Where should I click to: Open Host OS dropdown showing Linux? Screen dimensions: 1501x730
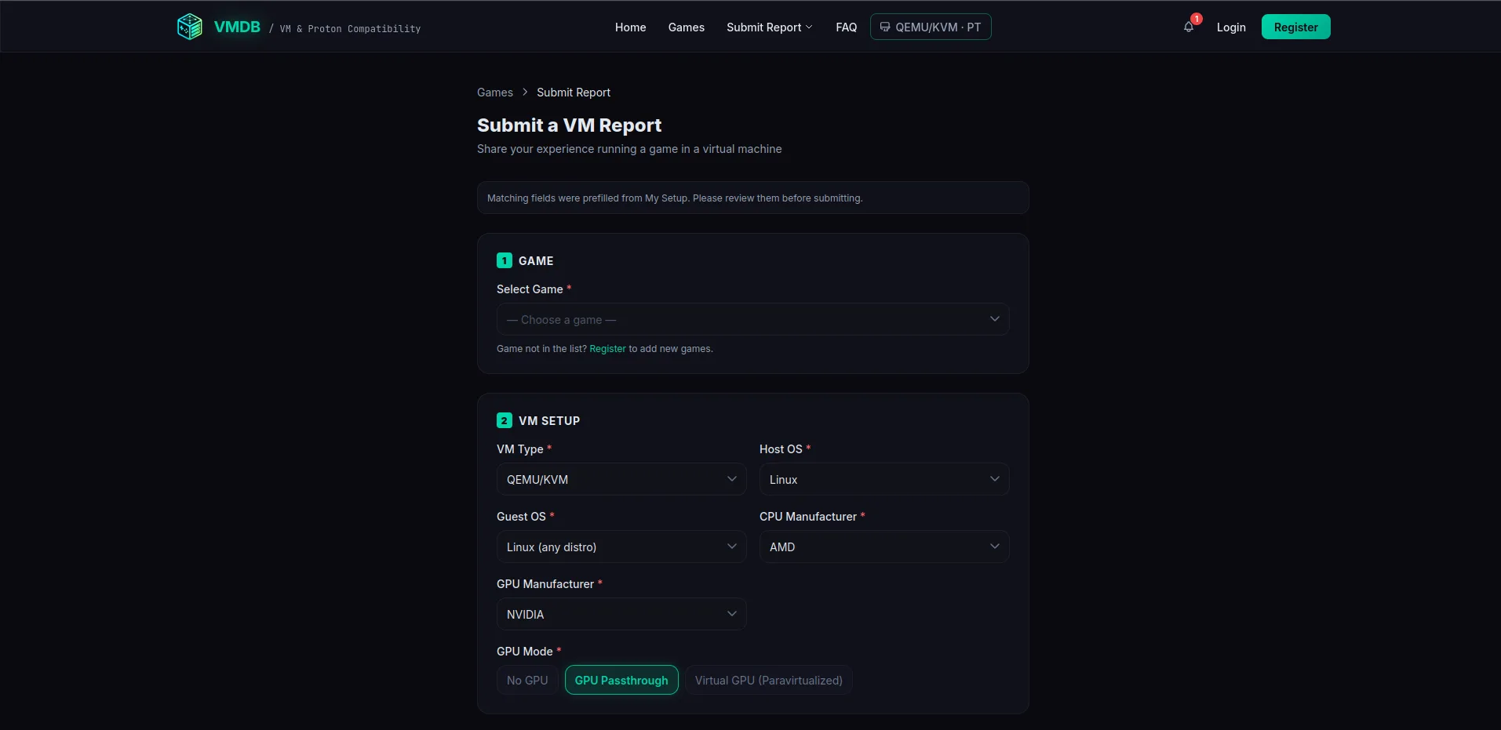(x=884, y=480)
